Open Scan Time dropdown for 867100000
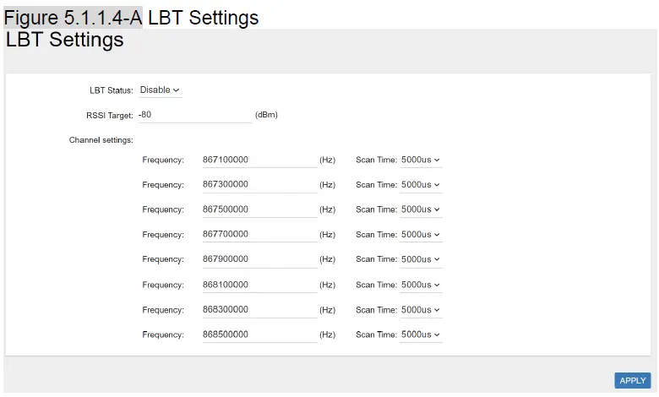Screen dimensions: 659x397 pos(421,160)
